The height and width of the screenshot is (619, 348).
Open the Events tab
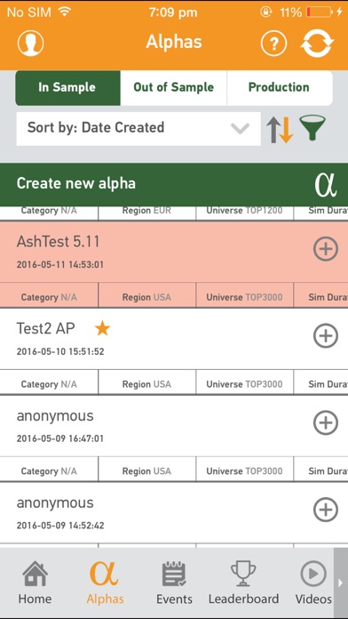pyautogui.click(x=174, y=583)
